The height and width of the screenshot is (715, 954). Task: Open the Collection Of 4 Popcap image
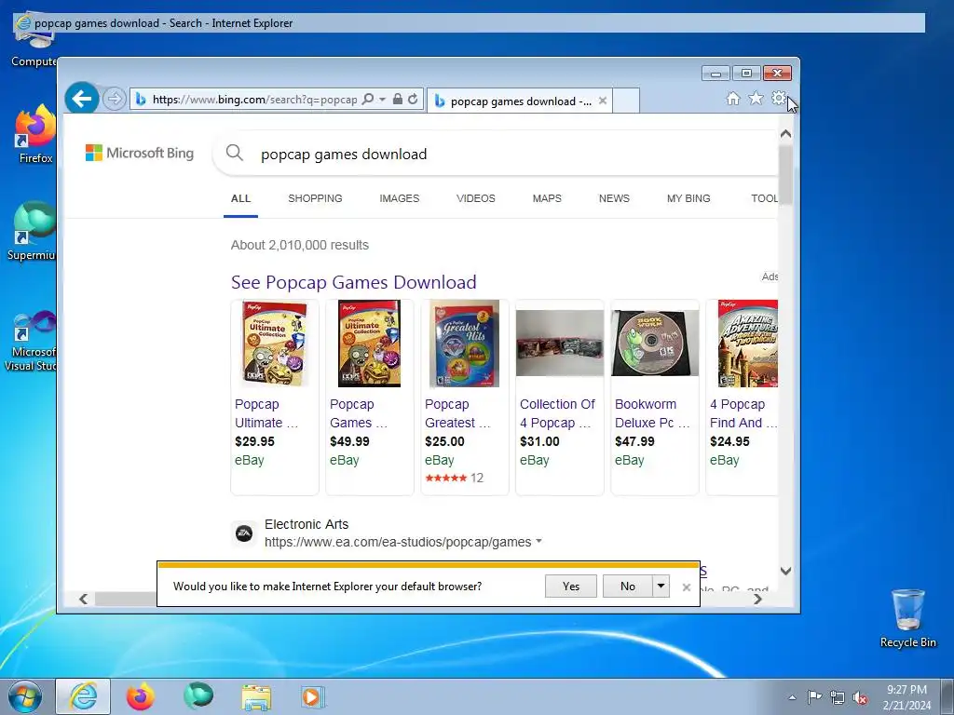pos(560,344)
